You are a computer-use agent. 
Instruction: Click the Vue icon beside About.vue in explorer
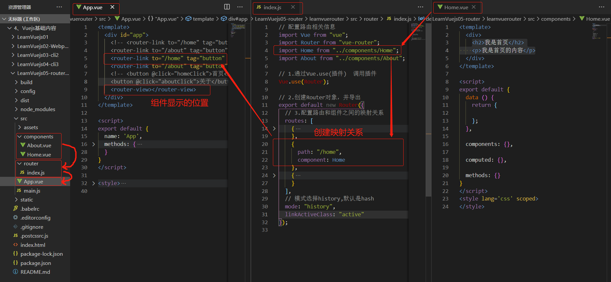click(x=23, y=145)
